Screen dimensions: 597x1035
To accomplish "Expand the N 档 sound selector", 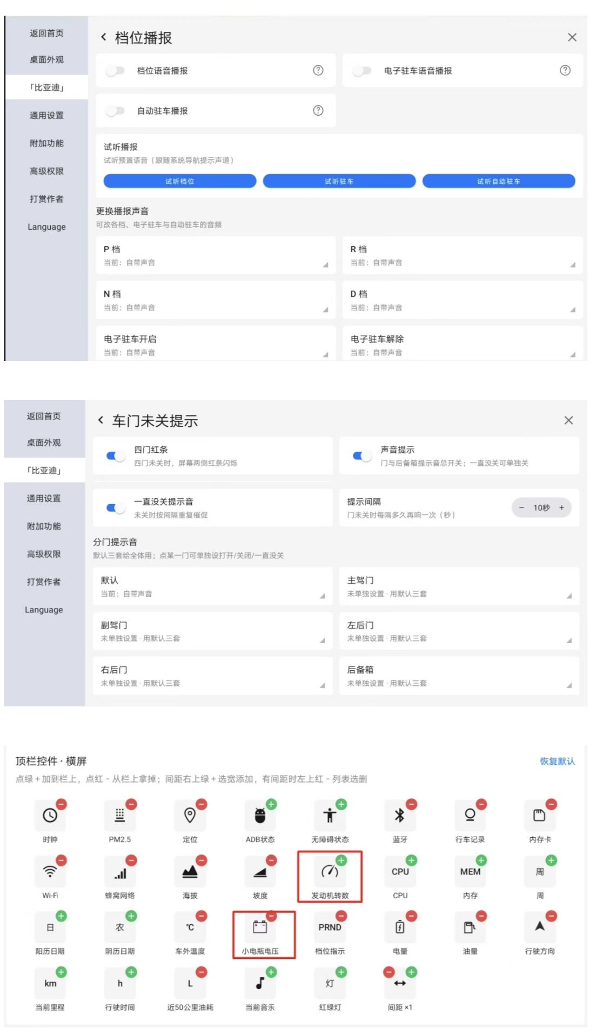I will pyautogui.click(x=216, y=300).
